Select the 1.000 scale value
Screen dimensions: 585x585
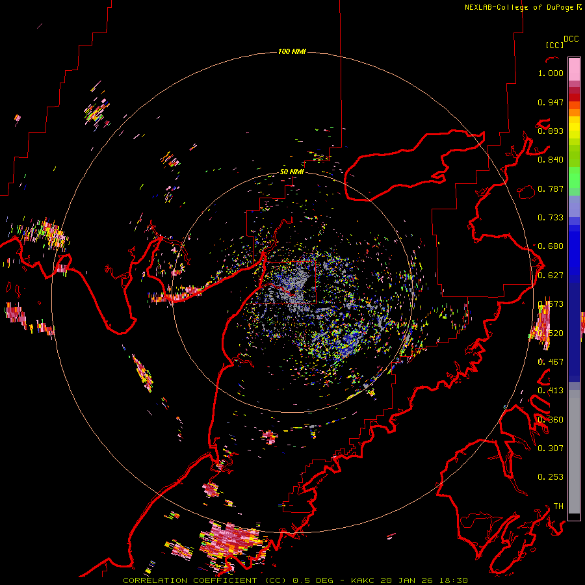551,73
